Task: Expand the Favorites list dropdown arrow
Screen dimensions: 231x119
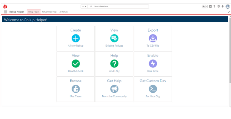Action: point(206,7)
